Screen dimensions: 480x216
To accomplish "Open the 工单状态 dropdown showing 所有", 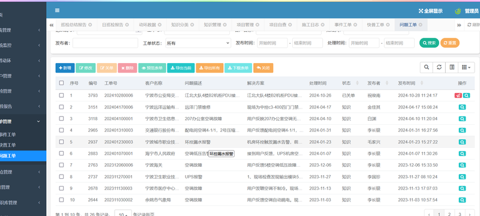I will coord(198,43).
